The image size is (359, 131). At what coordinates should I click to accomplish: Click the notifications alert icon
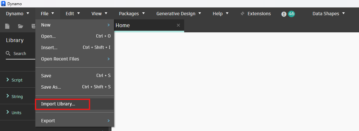coord(284,14)
